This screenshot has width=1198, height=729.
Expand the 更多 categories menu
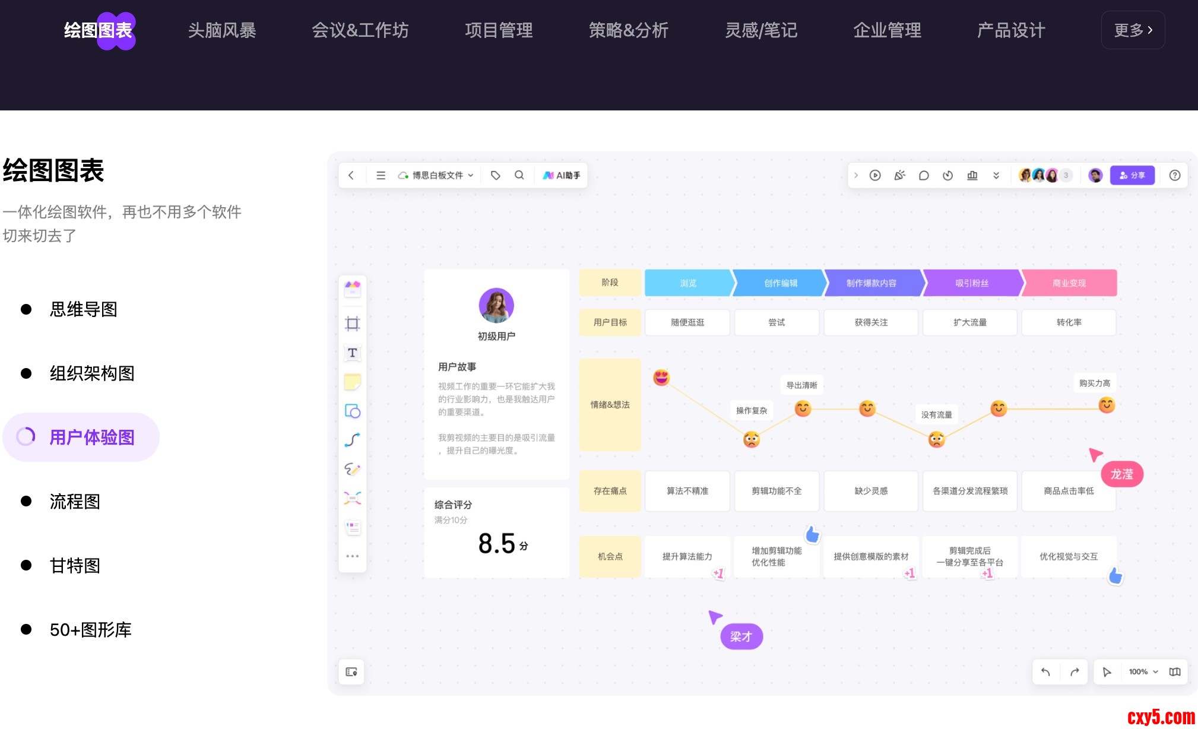coord(1133,30)
